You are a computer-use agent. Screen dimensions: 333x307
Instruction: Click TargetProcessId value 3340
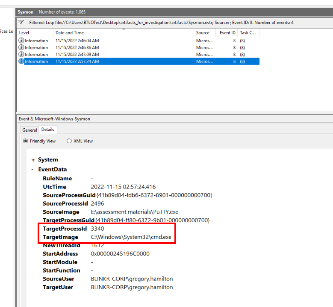[97, 229]
